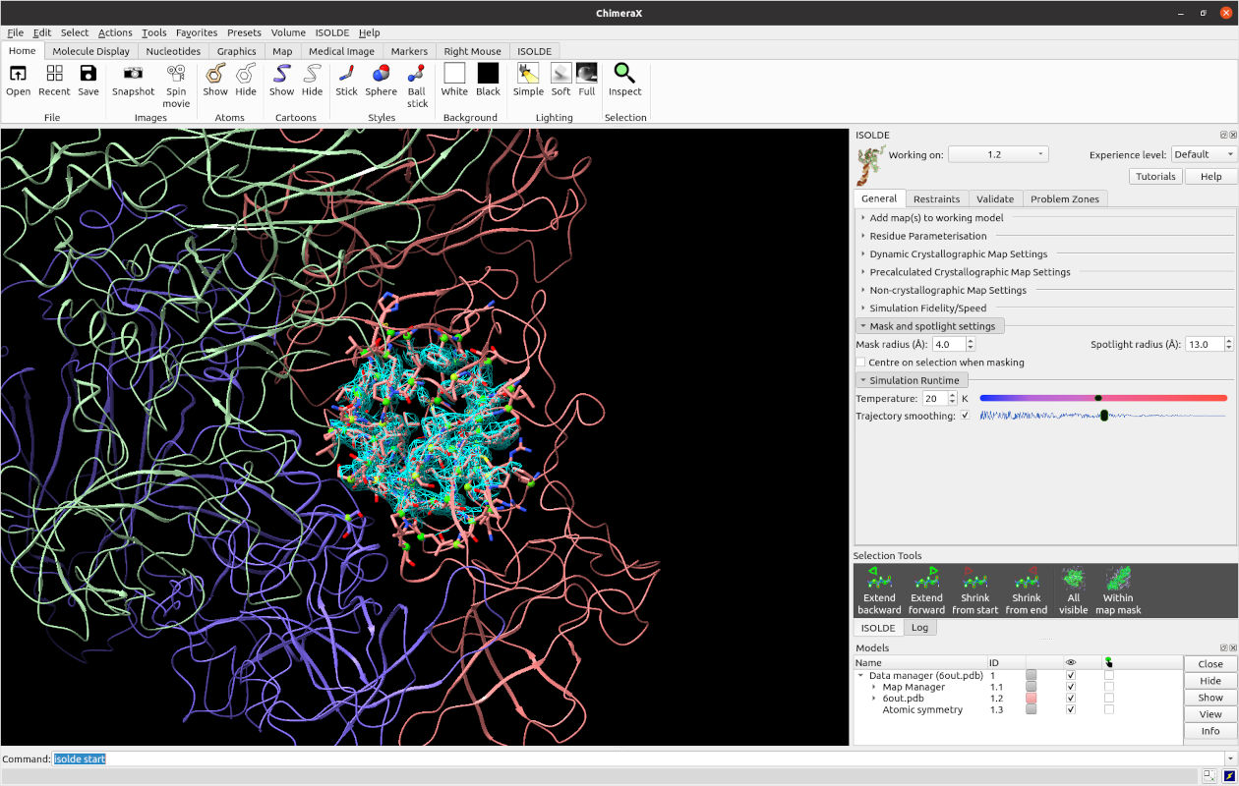The image size is (1239, 786).
Task: Check selection box for Map Manager row
Action: tap(1109, 687)
